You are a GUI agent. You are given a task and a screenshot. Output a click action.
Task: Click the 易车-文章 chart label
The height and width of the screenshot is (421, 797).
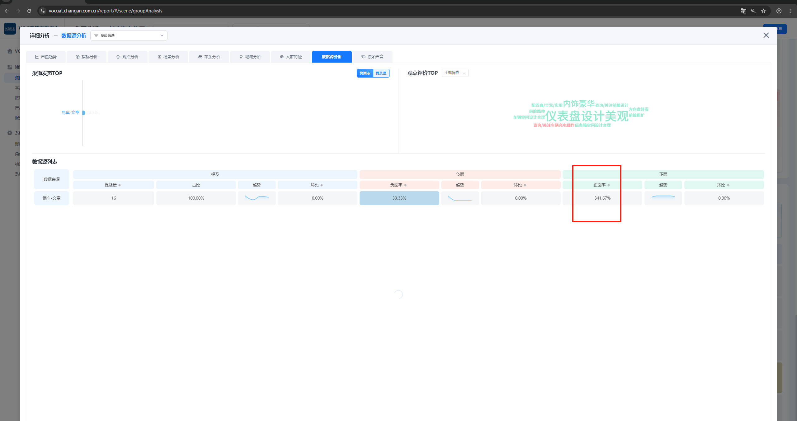tap(70, 112)
